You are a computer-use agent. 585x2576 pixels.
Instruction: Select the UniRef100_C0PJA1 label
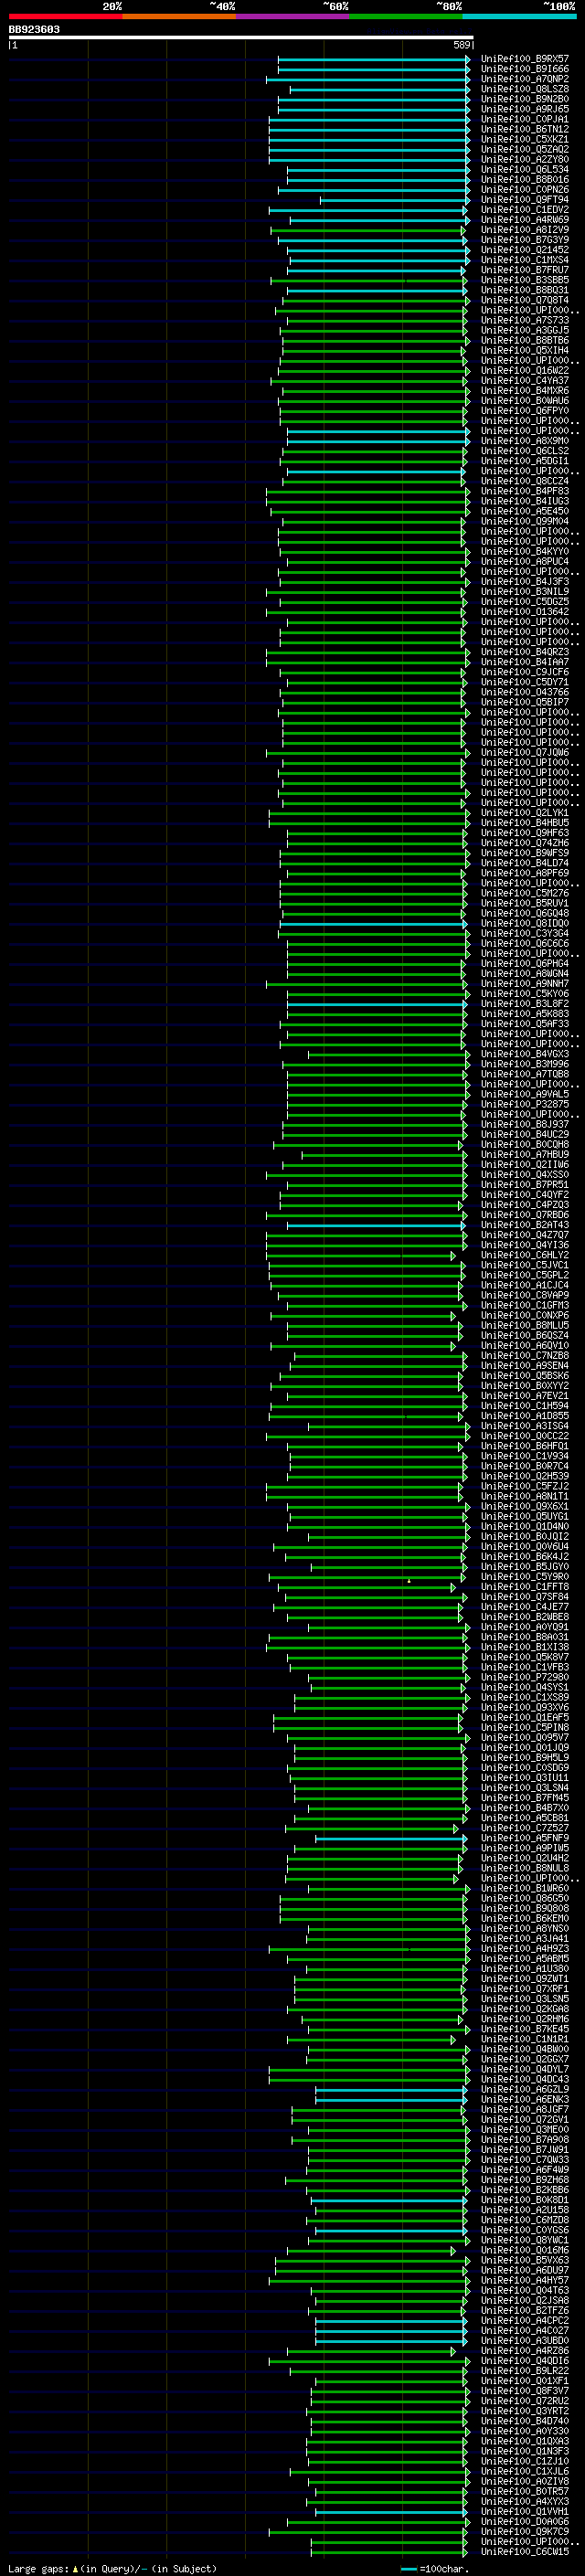click(x=524, y=119)
